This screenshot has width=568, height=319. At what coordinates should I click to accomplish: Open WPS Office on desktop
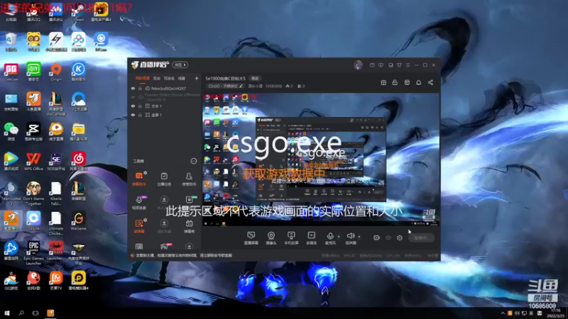point(33,162)
